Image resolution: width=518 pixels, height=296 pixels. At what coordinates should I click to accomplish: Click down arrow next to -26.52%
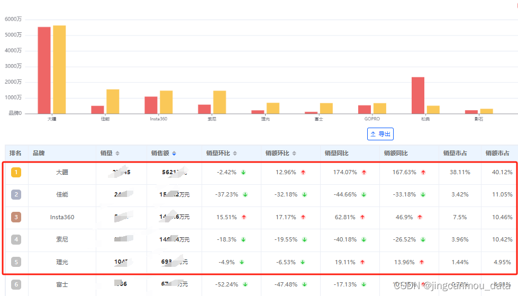tap(423, 239)
